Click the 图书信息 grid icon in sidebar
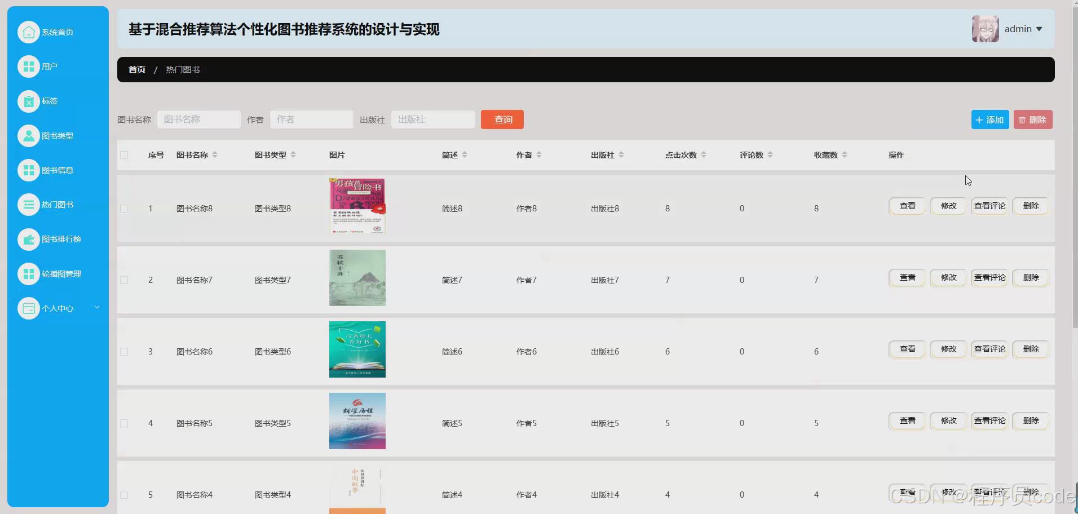Image resolution: width=1078 pixels, height=514 pixels. point(29,170)
